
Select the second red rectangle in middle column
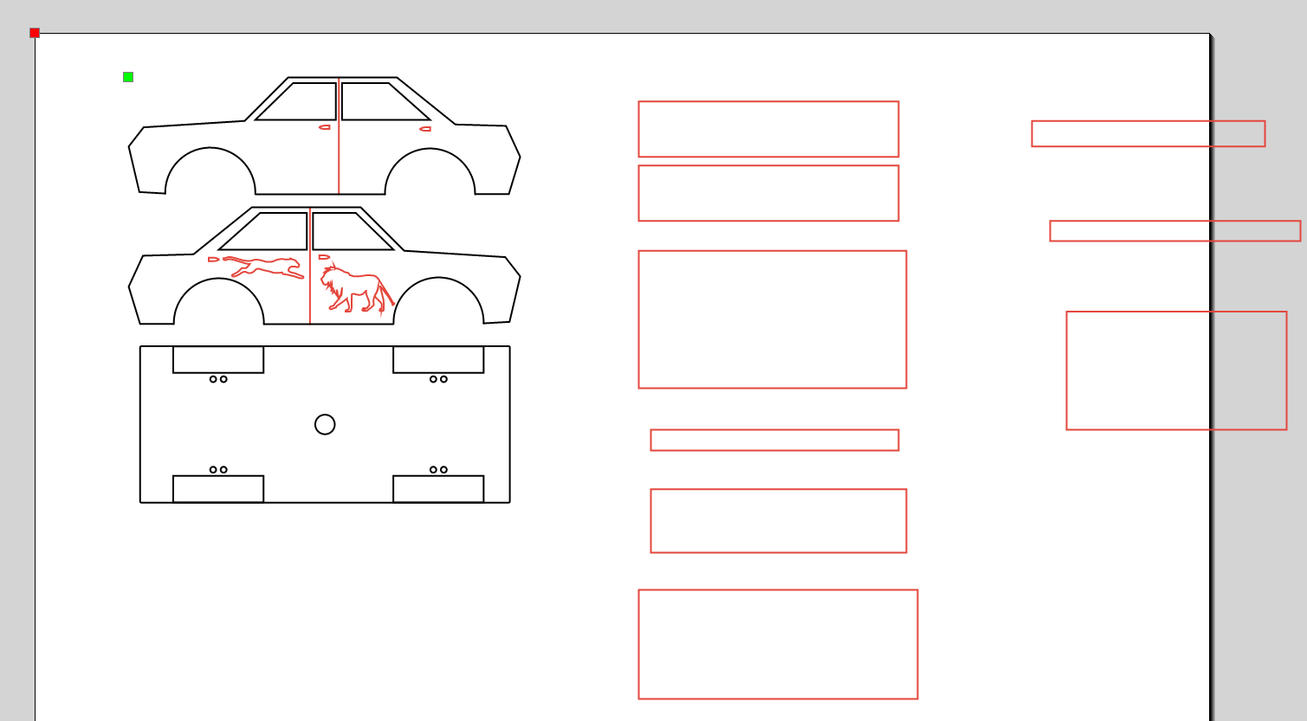(768, 193)
